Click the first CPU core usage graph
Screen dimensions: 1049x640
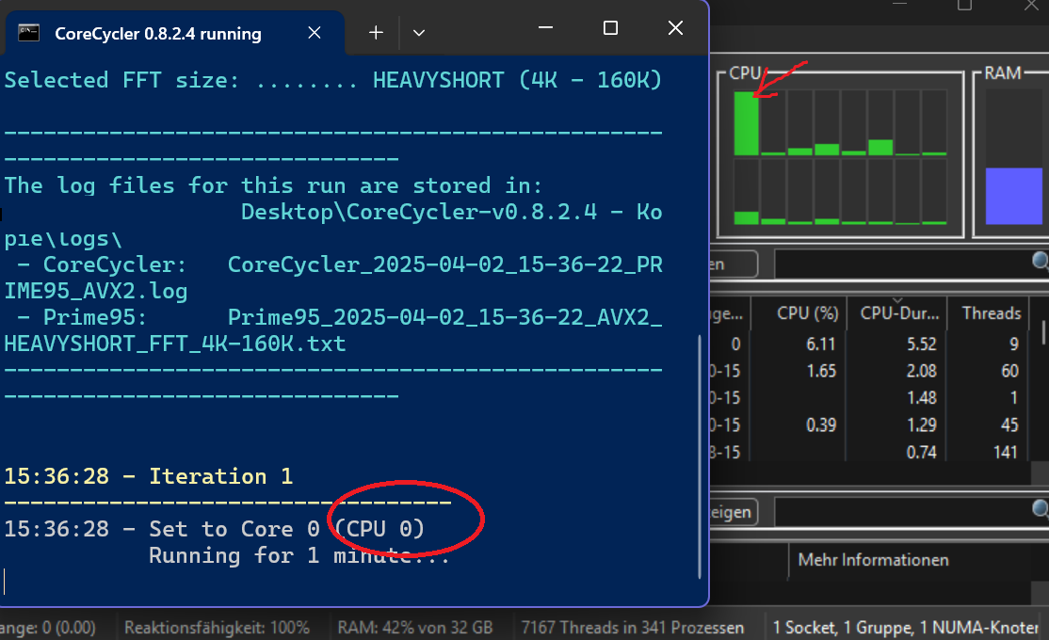(747, 122)
